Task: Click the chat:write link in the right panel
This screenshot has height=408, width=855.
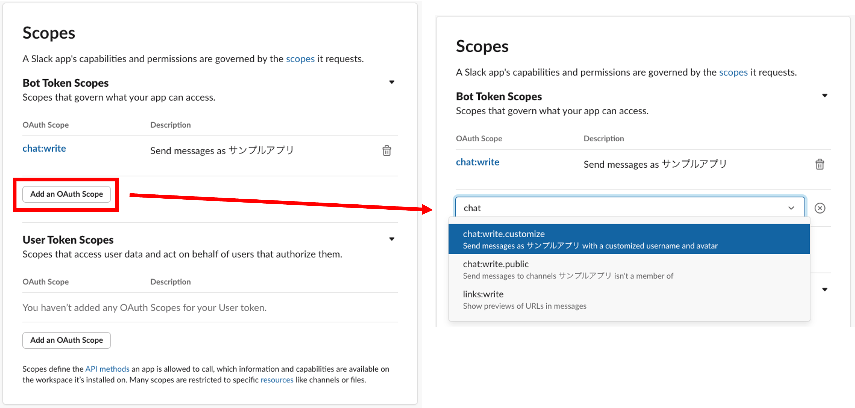Action: 478,162
